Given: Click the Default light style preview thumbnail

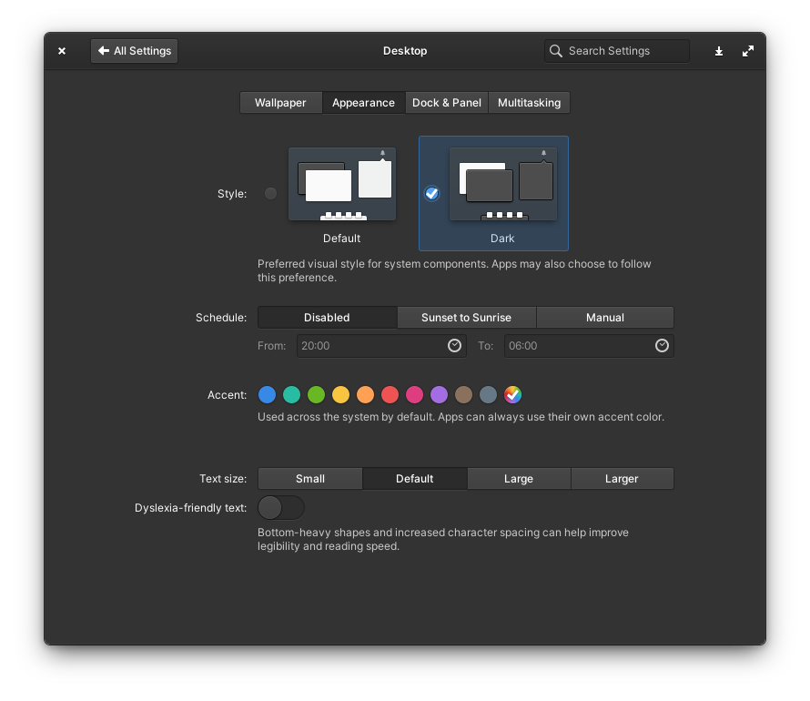Looking at the screenshot, I should (x=342, y=184).
